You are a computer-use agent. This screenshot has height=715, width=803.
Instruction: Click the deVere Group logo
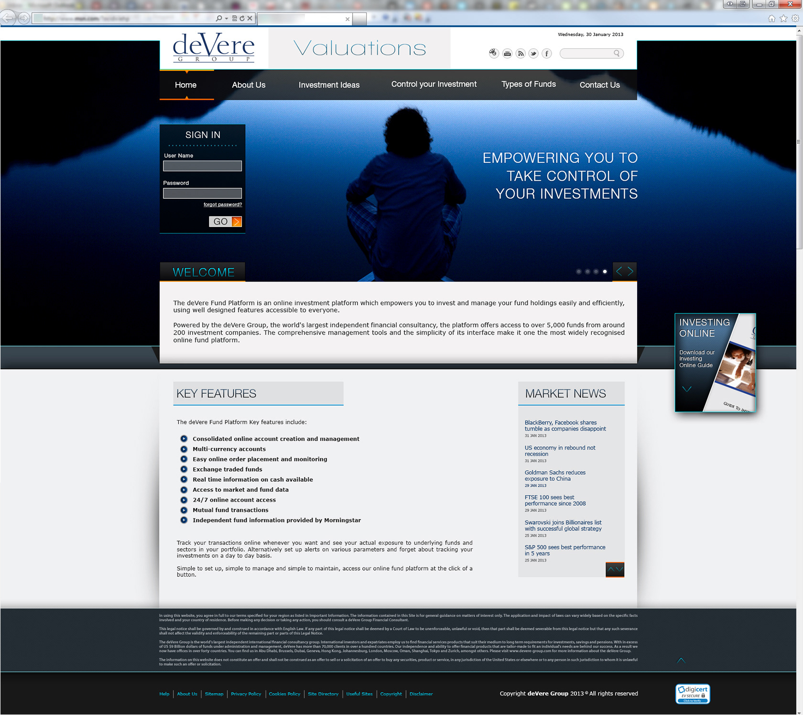pos(214,48)
